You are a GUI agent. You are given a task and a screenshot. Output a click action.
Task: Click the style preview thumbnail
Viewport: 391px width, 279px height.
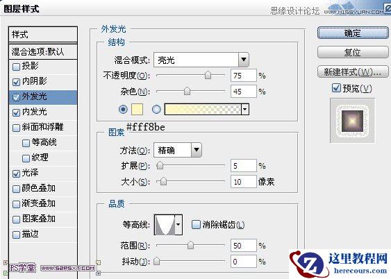click(x=352, y=121)
